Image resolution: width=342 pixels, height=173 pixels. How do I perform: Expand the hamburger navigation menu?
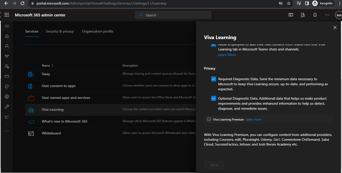click(7, 26)
